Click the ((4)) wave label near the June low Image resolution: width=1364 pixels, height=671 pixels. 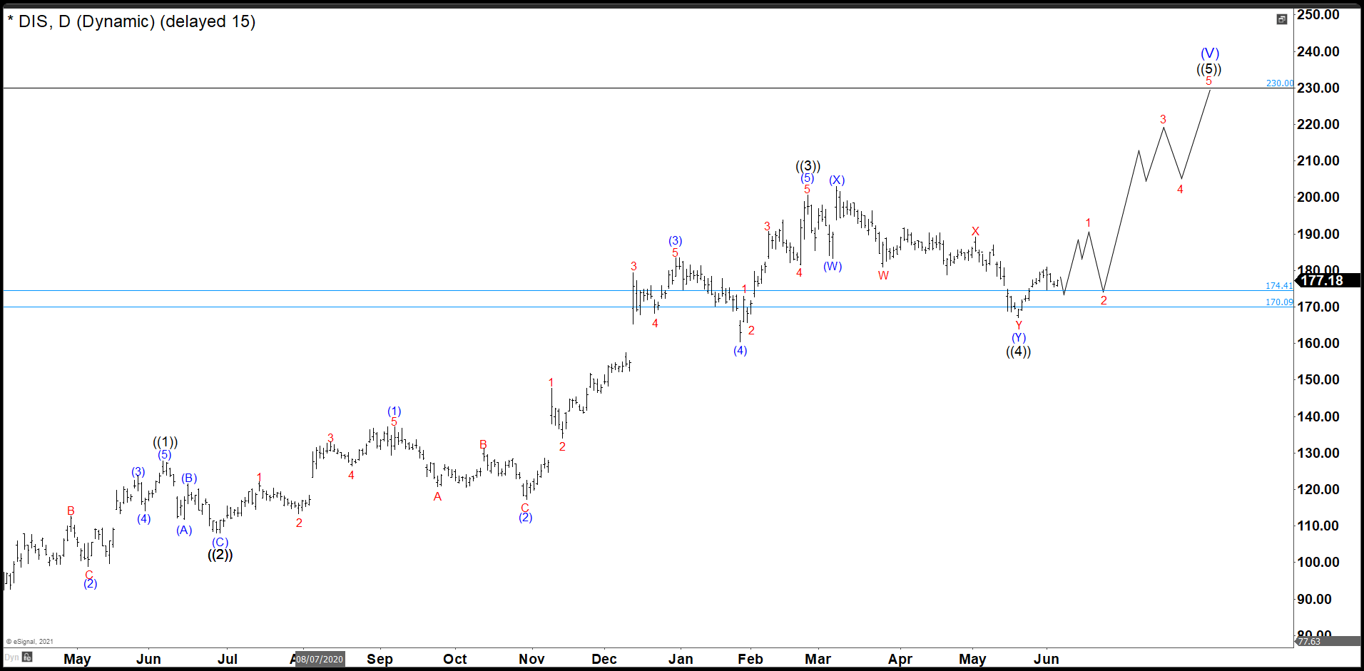1019,352
